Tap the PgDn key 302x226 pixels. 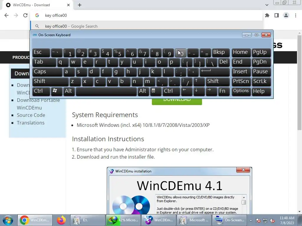coord(261,62)
